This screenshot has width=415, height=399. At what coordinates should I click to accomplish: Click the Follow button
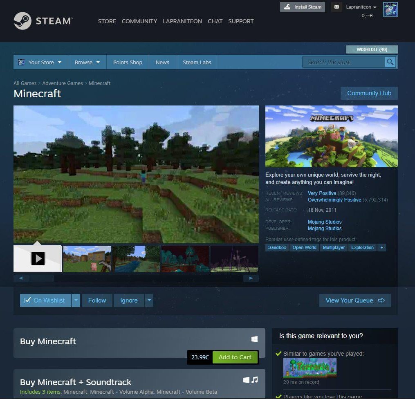[97, 300]
